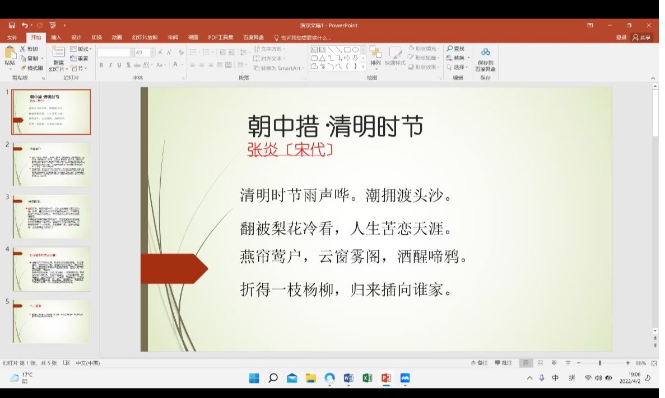Click the Save icon in quick access toolbar
Screen dimensions: 665x398
[12, 25]
